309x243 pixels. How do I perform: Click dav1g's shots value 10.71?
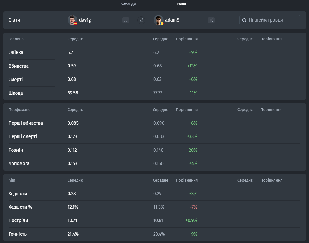tap(72, 220)
